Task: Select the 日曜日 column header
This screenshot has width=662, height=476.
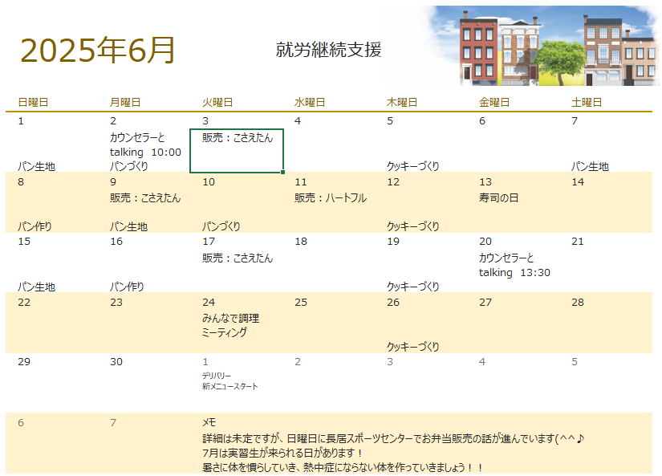Action: coord(33,102)
